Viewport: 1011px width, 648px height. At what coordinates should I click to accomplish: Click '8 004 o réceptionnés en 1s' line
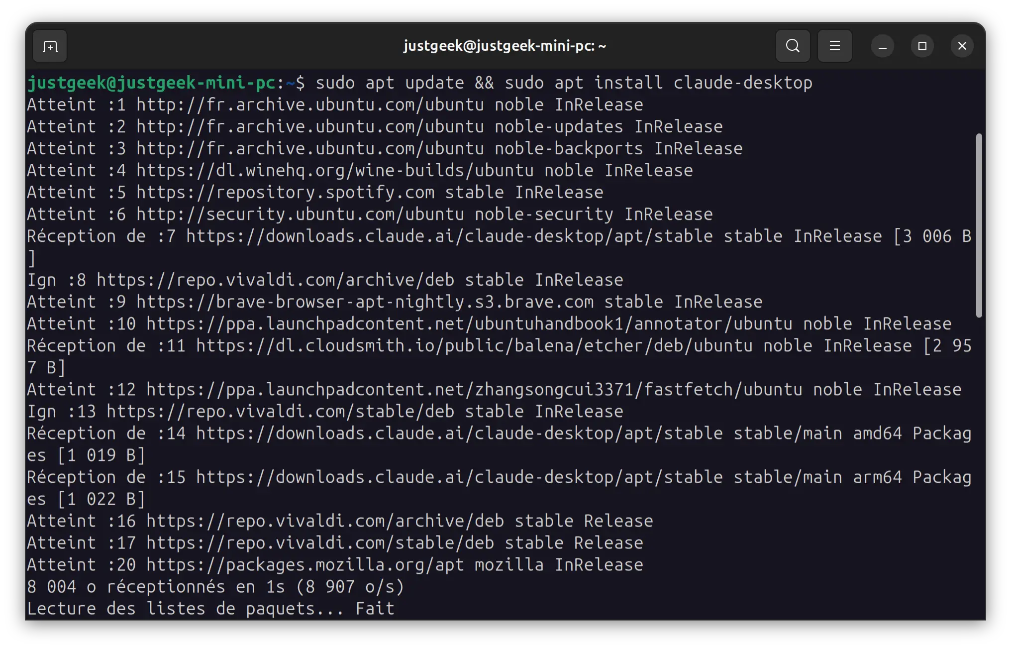(x=215, y=586)
